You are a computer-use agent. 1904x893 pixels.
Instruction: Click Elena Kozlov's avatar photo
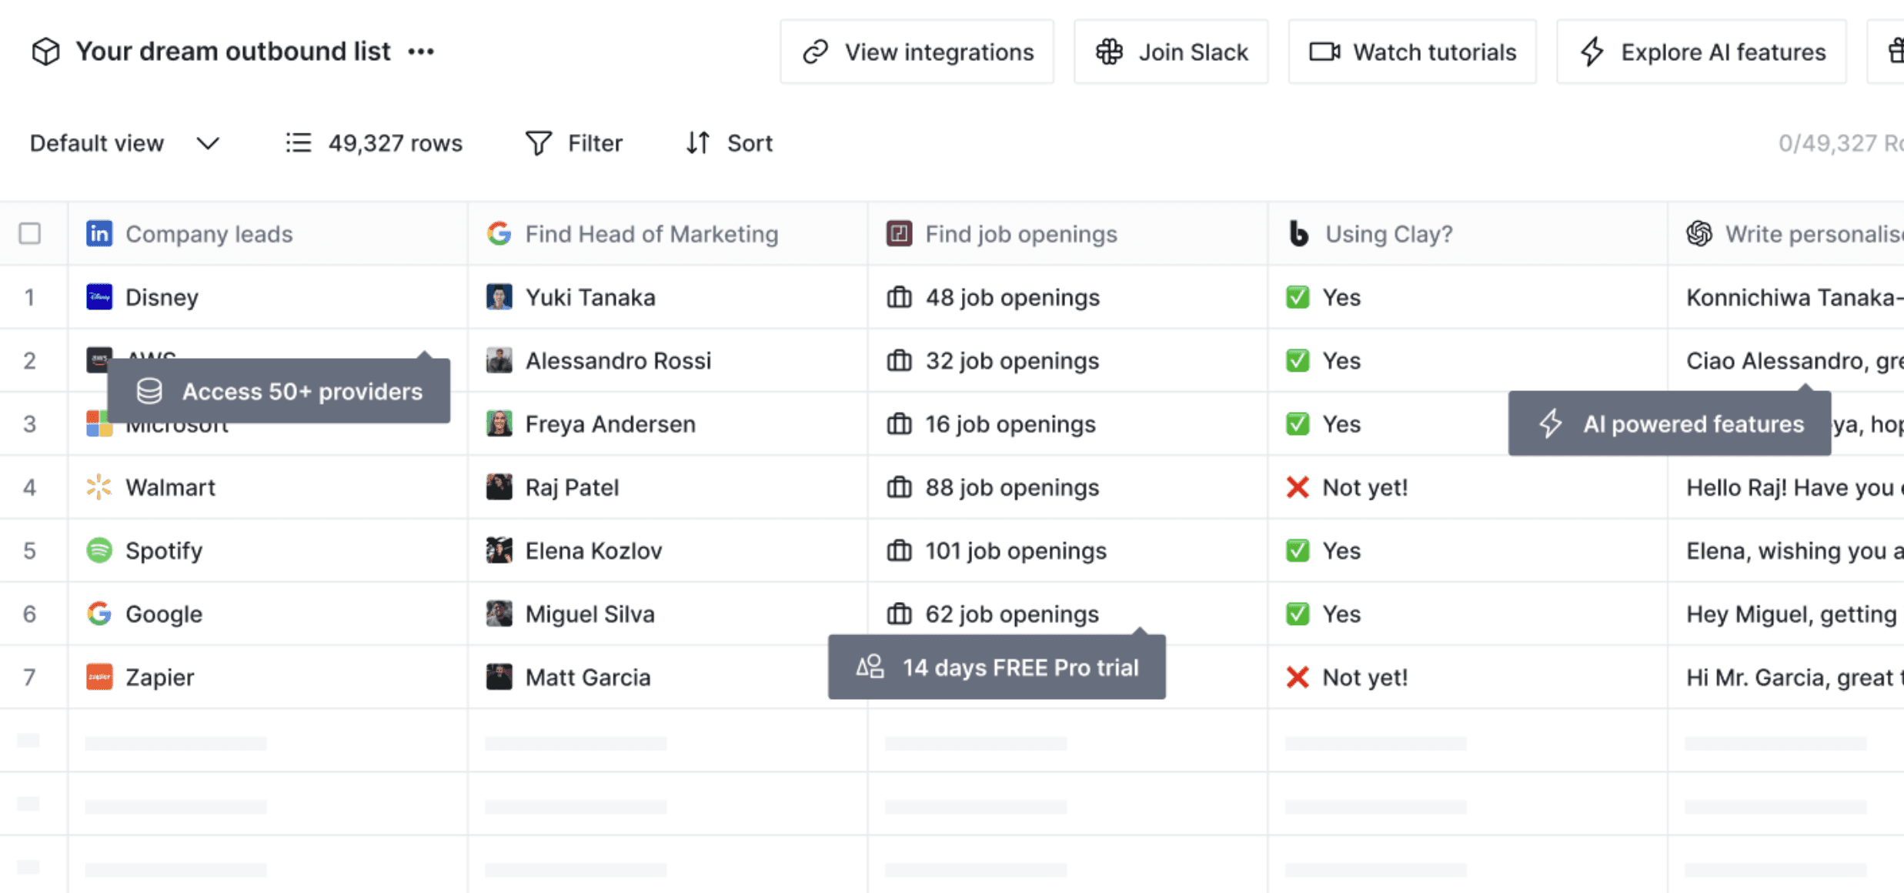[499, 550]
